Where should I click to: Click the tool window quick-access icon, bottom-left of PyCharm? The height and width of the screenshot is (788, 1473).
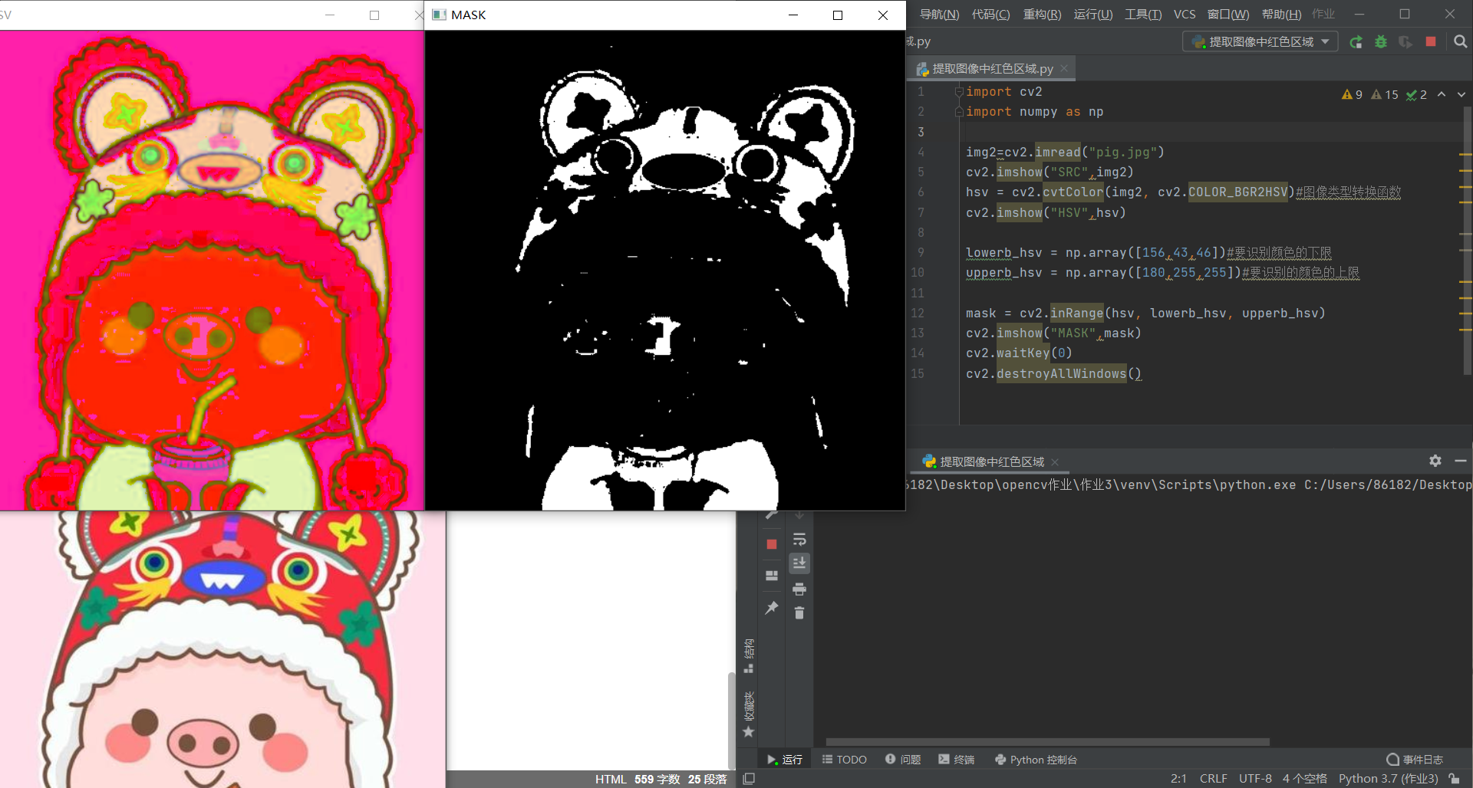pyautogui.click(x=749, y=778)
